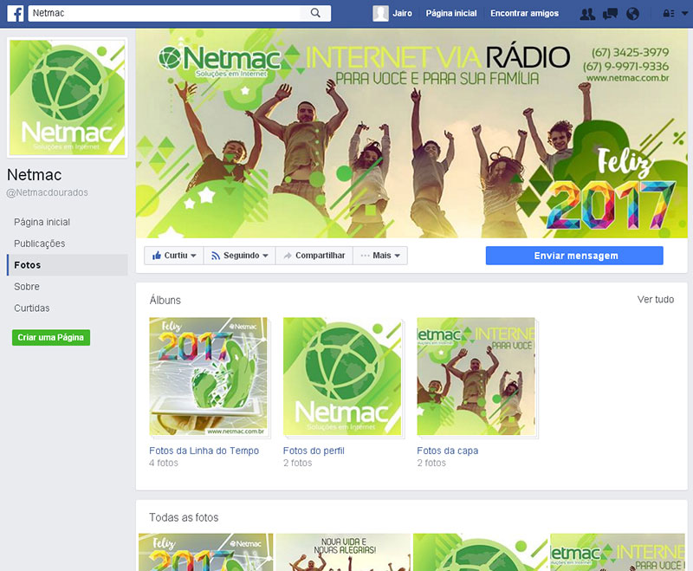
Task: Open the Facebook logo home icon
Action: click(x=15, y=13)
